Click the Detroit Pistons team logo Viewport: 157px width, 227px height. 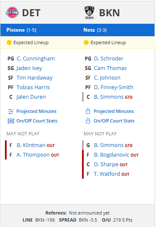point(12,12)
